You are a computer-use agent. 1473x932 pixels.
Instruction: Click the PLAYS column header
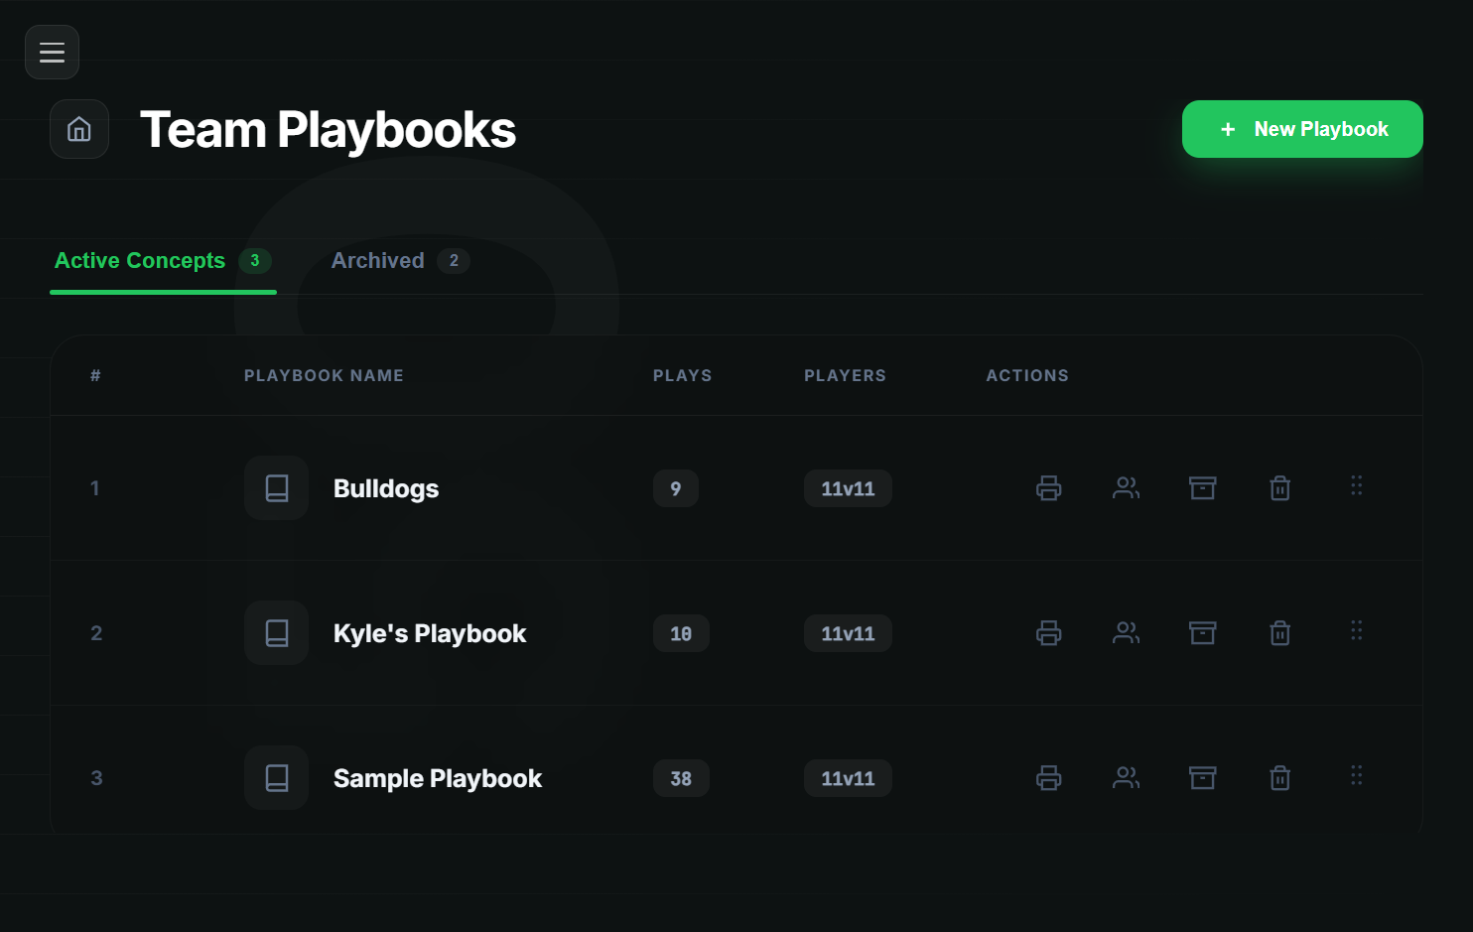pos(683,375)
